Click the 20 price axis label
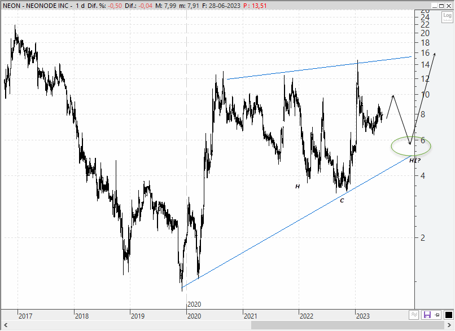 (x=425, y=33)
